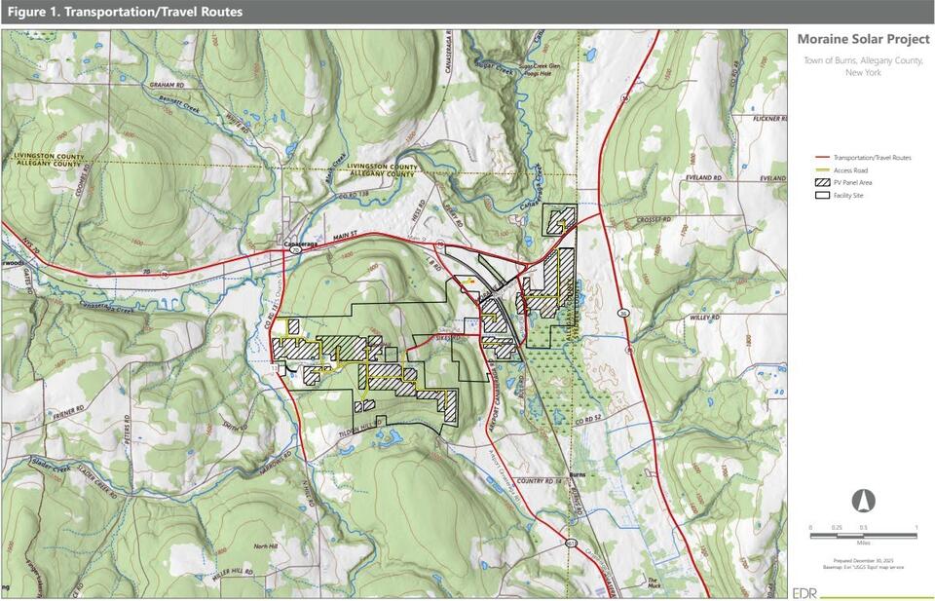Click the yellow Access Road legend line
This screenshot has width=935, height=601.
tap(822, 169)
